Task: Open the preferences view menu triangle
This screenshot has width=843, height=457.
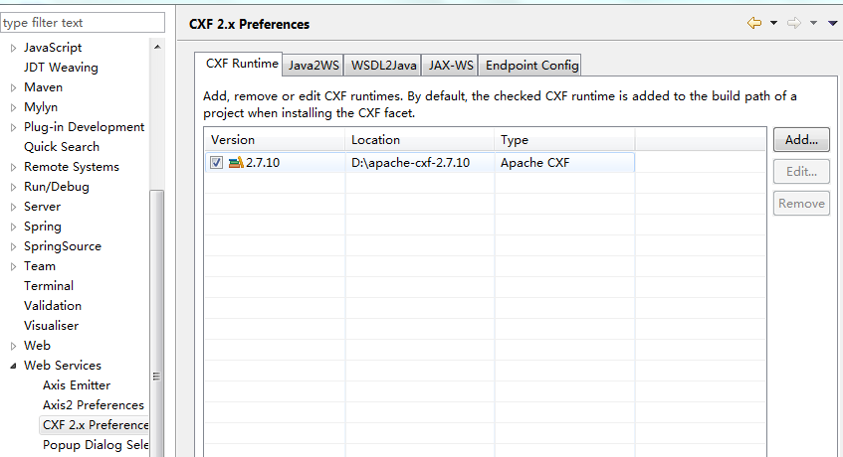Action: pos(833,23)
